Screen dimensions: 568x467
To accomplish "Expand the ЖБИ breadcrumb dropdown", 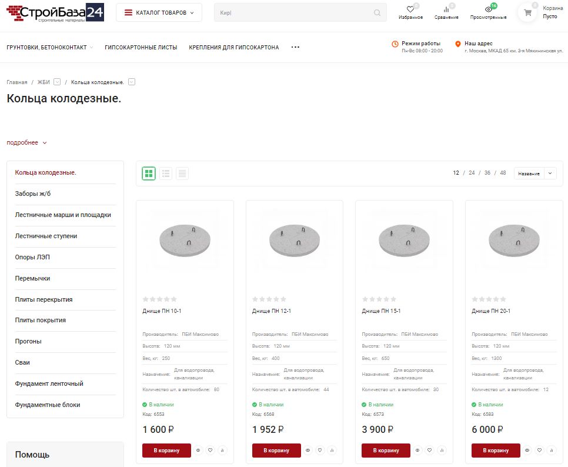I will [57, 82].
